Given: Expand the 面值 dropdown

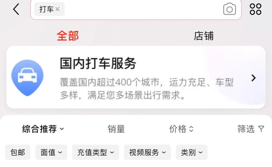Looking at the screenshot, I should point(51,152).
